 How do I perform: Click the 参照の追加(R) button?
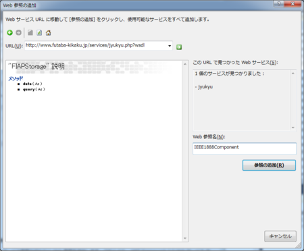pos(269,165)
